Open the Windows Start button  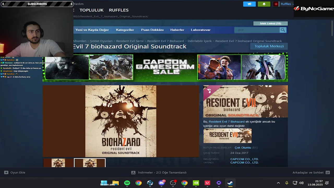pyautogui.click(x=104, y=183)
